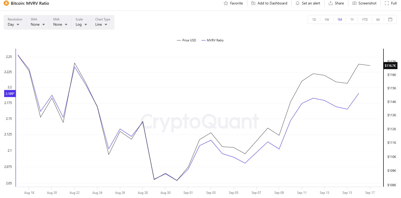Open the Chart Type Line dropdown

coord(102,24)
